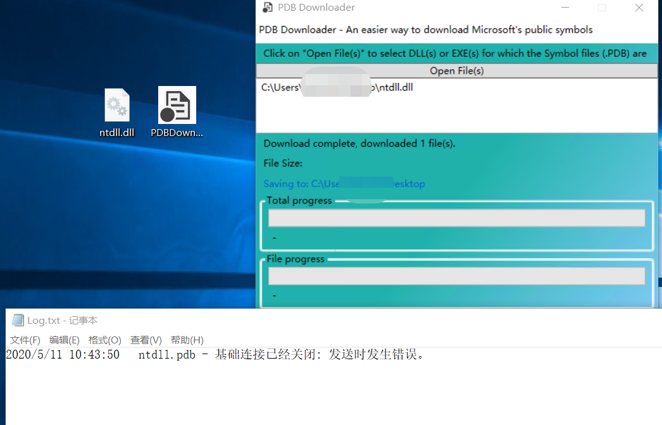Select the ntdll.dll desktop file icon
662x425 pixels.
pyautogui.click(x=117, y=105)
